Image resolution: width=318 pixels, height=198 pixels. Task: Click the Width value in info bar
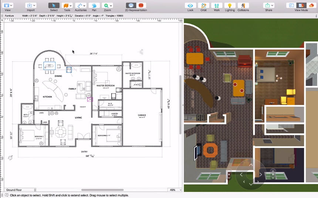click(30, 16)
